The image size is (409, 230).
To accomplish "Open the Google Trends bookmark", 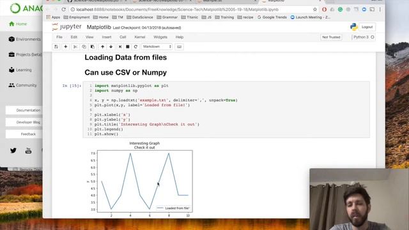I will 272,17.
